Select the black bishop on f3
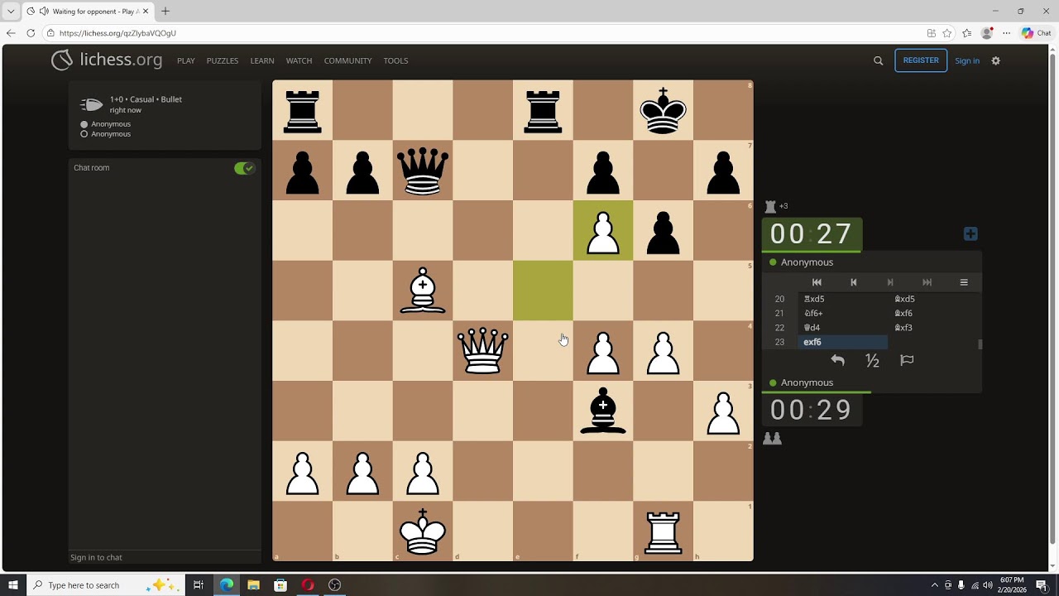The image size is (1059, 596). 603,411
